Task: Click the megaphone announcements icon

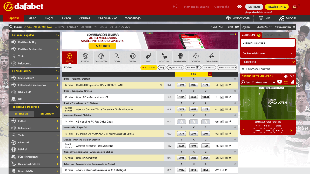Action: point(175,6)
